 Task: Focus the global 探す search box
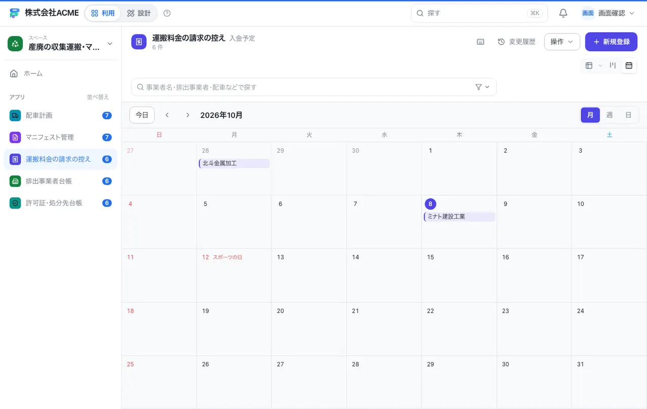coord(479,13)
